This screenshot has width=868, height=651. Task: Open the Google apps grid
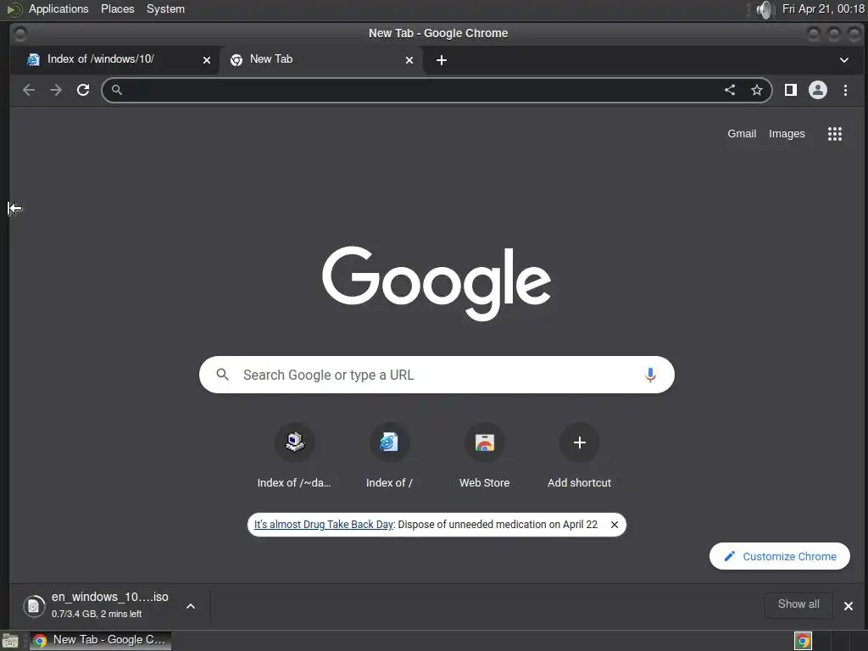point(835,134)
